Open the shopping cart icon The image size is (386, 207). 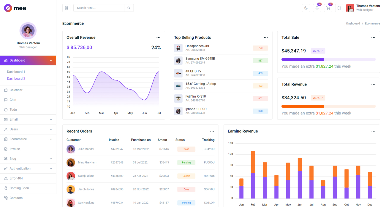[328, 8]
